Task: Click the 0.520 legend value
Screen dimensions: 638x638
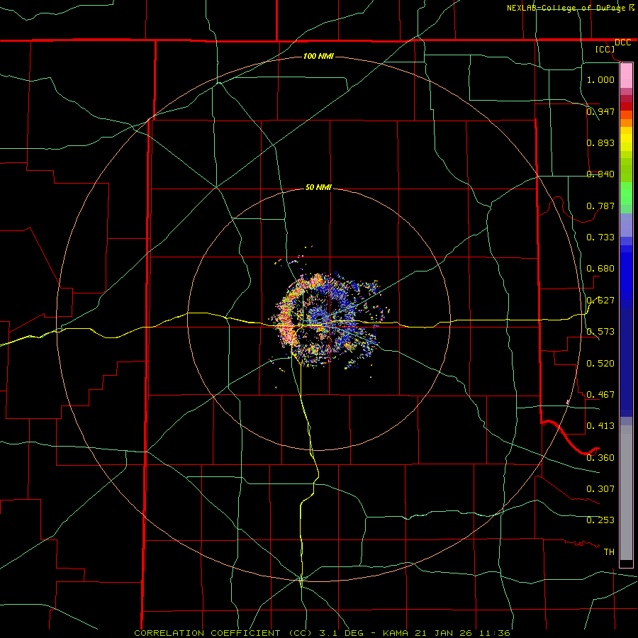Action: click(600, 364)
